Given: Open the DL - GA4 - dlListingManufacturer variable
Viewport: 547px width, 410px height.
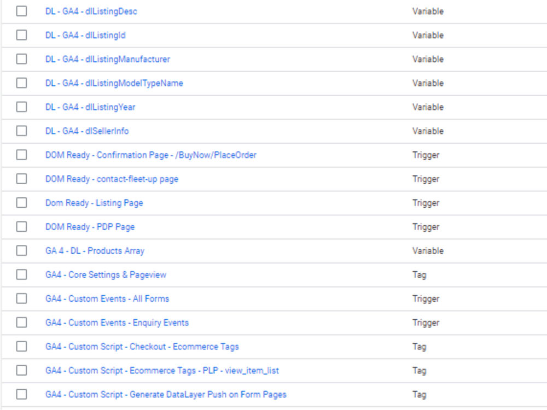Looking at the screenshot, I should (x=107, y=59).
